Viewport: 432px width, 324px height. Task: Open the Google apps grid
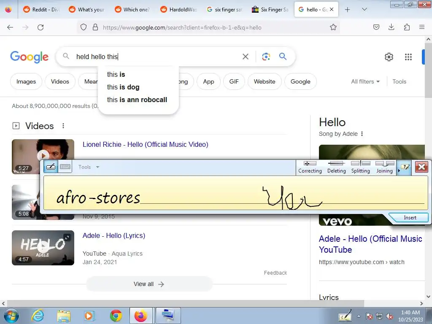tap(408, 57)
